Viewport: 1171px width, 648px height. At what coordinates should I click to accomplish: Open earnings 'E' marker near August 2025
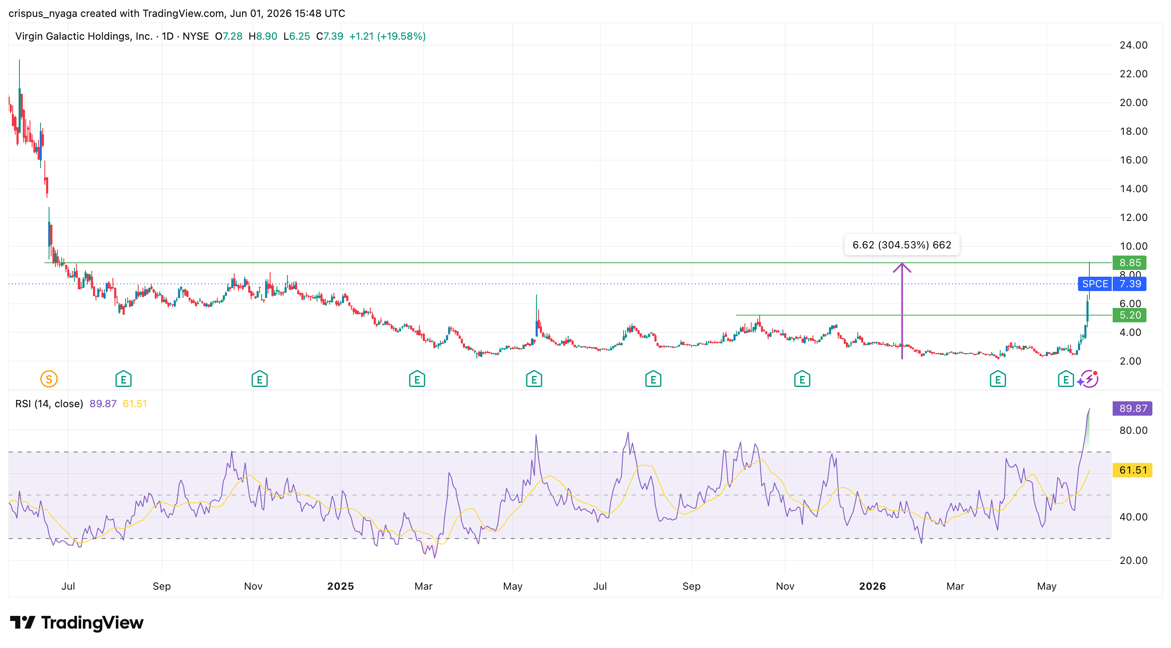click(x=653, y=379)
